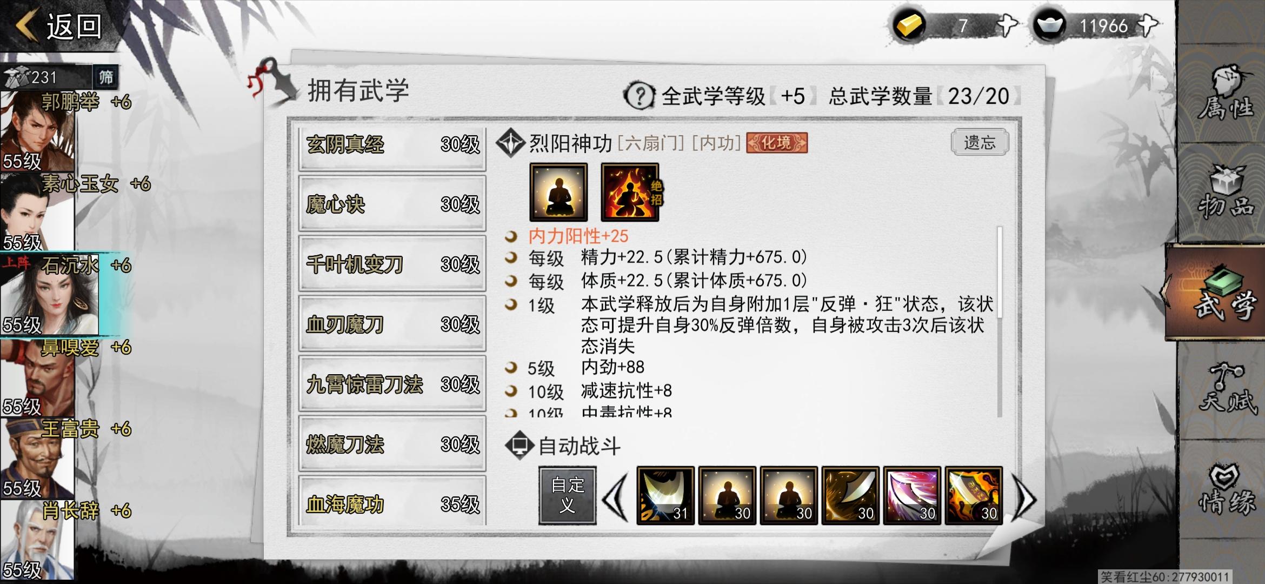Select character 郭鹏举 portrait
The image size is (1265, 584).
pos(37,131)
